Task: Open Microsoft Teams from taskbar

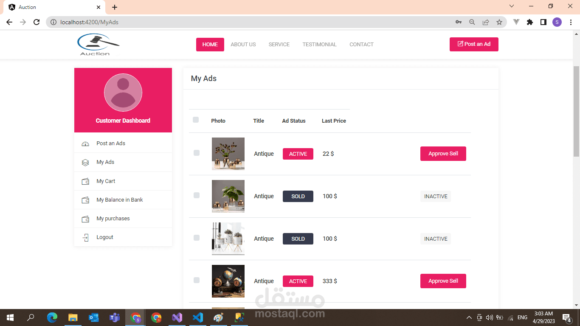Action: point(115,318)
